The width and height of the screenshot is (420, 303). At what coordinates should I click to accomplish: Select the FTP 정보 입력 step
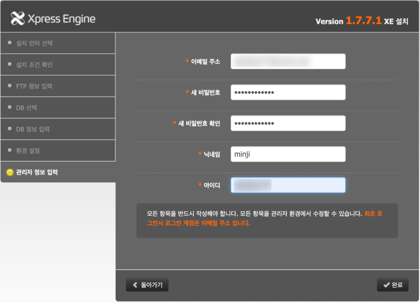pyautogui.click(x=58, y=86)
